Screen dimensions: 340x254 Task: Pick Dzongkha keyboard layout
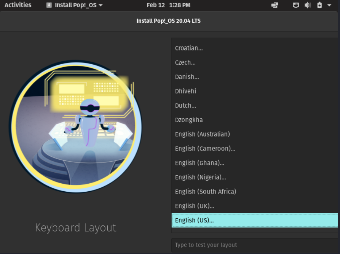tap(255, 120)
